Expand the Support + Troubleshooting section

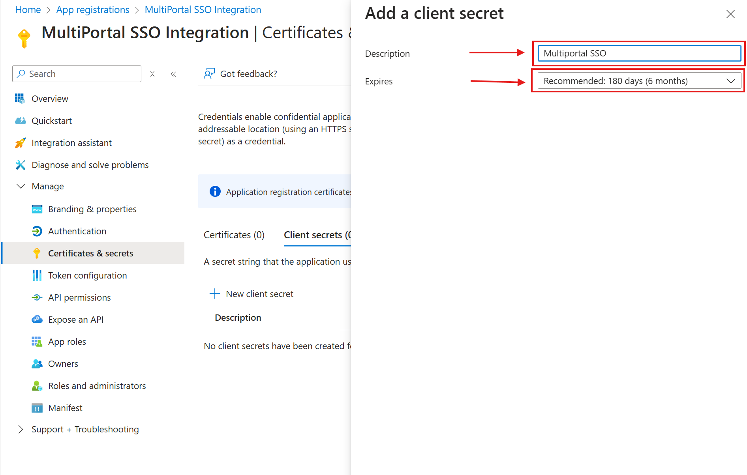coord(21,429)
